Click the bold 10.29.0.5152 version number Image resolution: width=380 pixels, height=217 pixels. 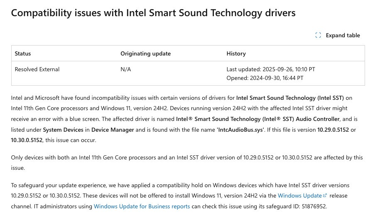click(333, 130)
